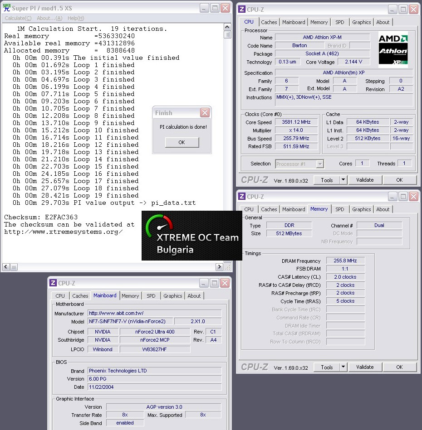Open SPD tab in the Memory CPU-Z window

point(339,209)
